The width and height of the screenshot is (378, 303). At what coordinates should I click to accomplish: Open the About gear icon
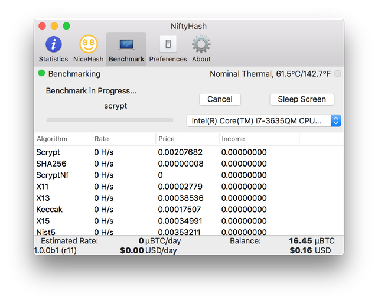point(201,44)
